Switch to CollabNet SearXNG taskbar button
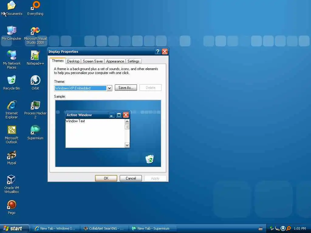311x233 pixels. tap(104, 228)
